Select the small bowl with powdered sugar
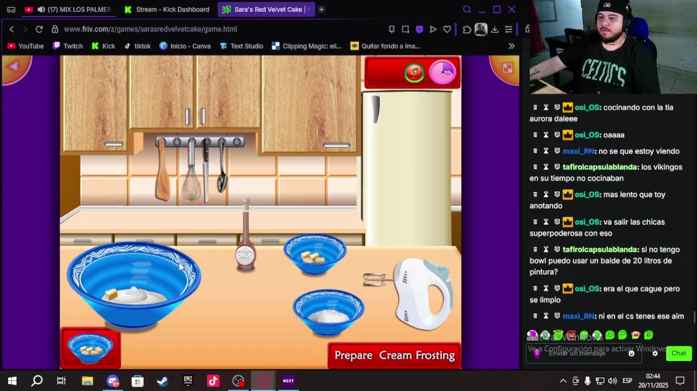 [328, 312]
